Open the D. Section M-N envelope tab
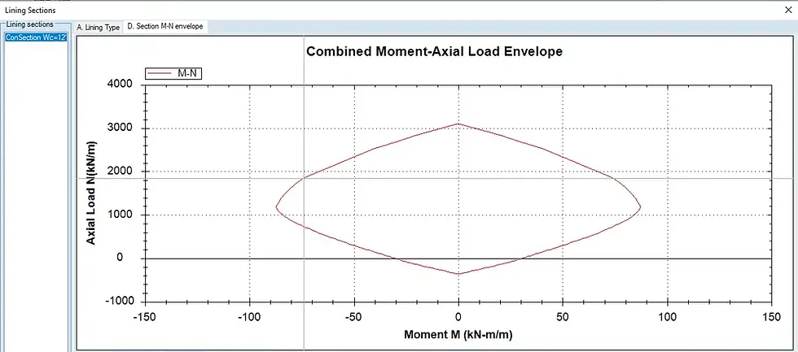The image size is (798, 352). point(165,27)
